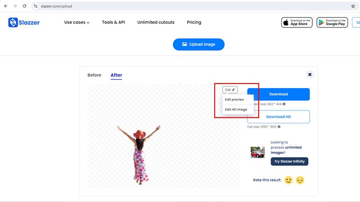Click info icon beside Full size

pyautogui.click(x=279, y=127)
